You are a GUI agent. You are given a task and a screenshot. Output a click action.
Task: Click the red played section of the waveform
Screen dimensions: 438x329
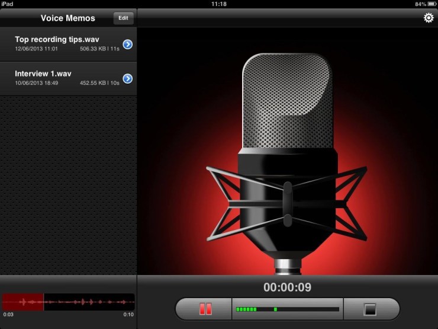point(22,302)
